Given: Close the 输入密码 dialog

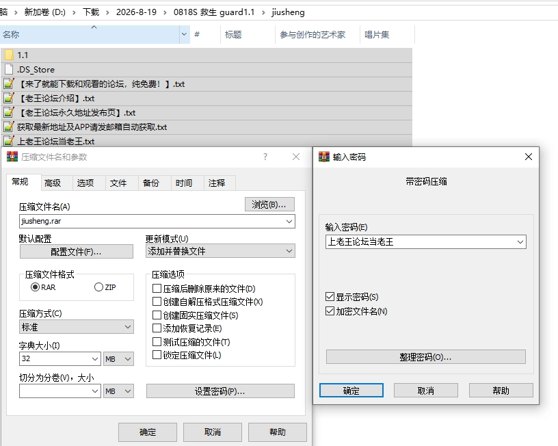Looking at the screenshot, I should [529, 157].
